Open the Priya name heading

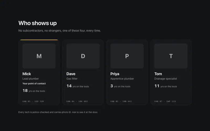tap(115, 74)
